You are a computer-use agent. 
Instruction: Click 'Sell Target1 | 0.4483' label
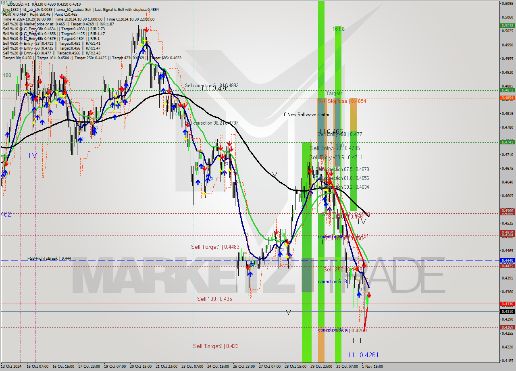pyautogui.click(x=215, y=247)
